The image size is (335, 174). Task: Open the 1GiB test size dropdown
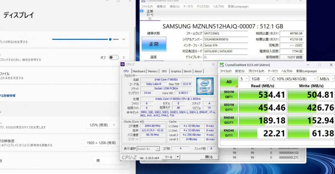260,79
